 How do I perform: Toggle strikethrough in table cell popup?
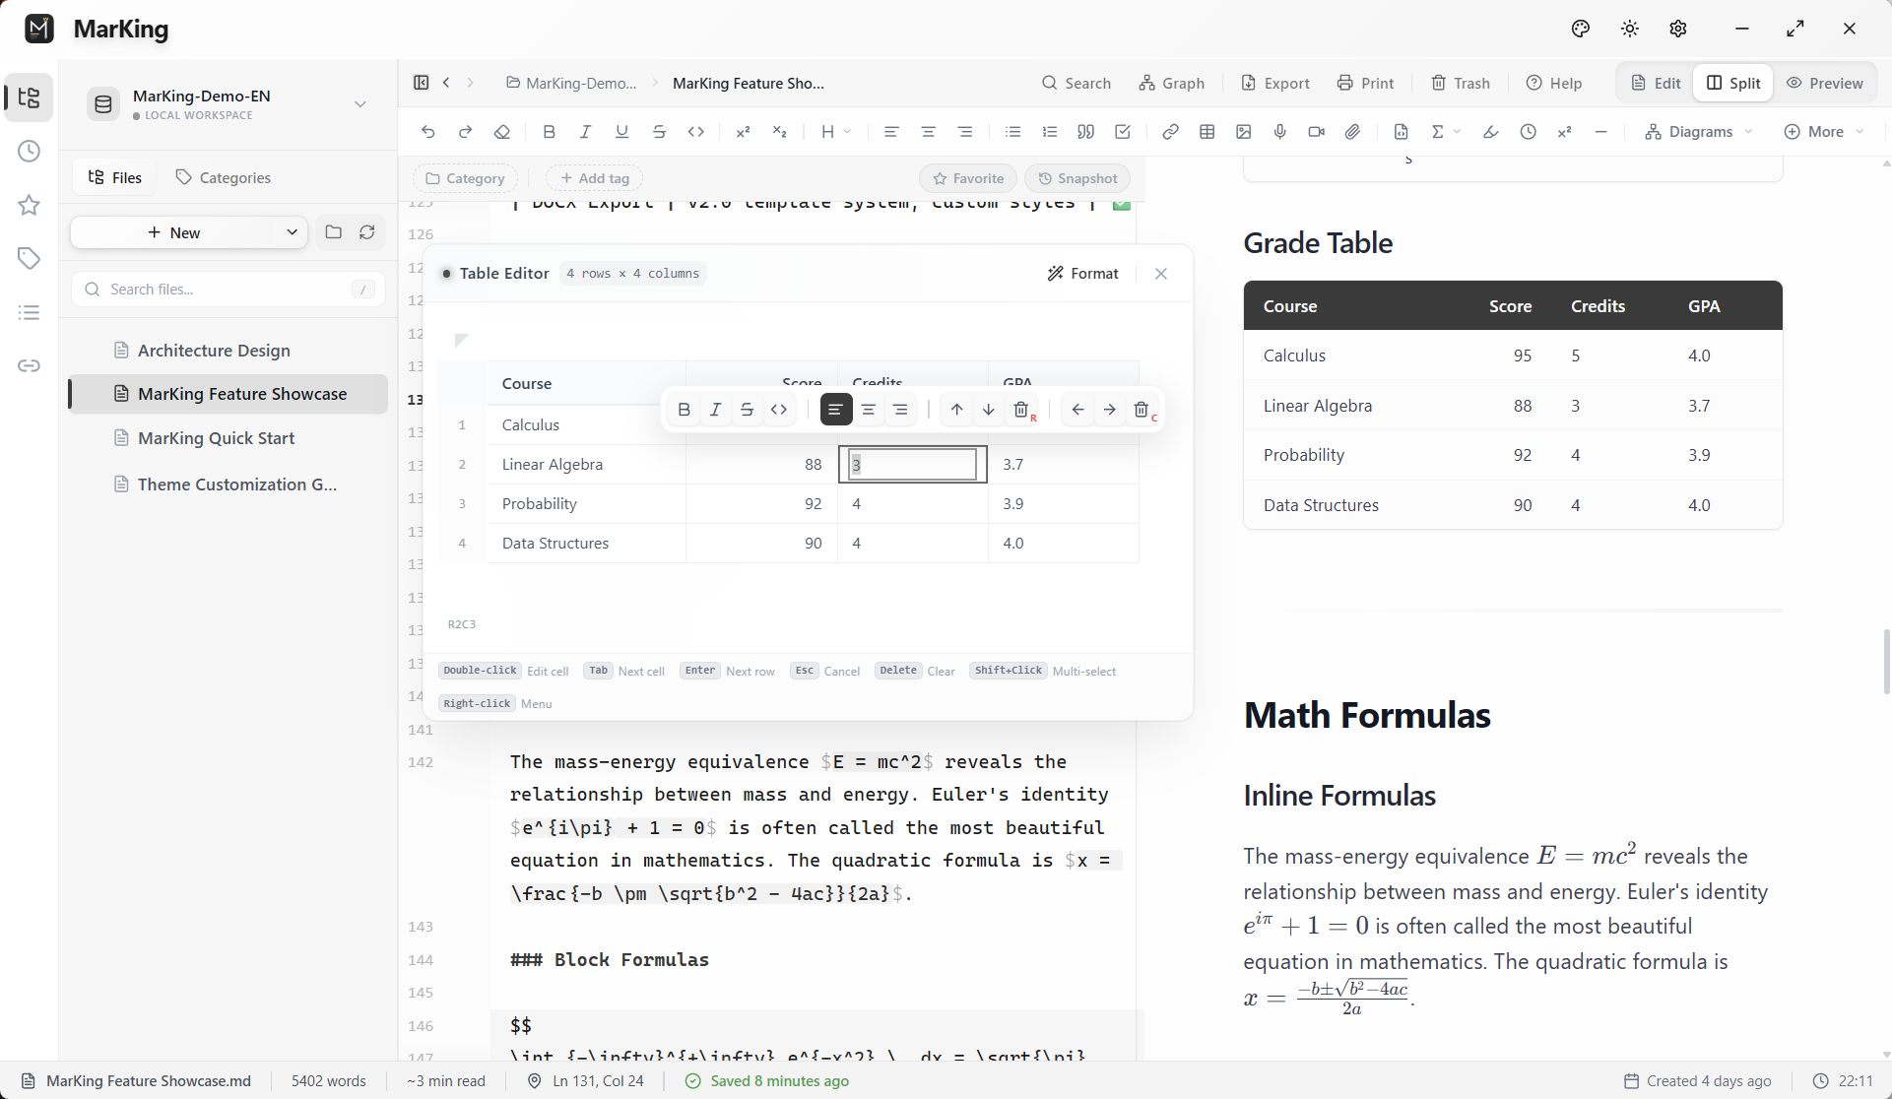point(748,410)
